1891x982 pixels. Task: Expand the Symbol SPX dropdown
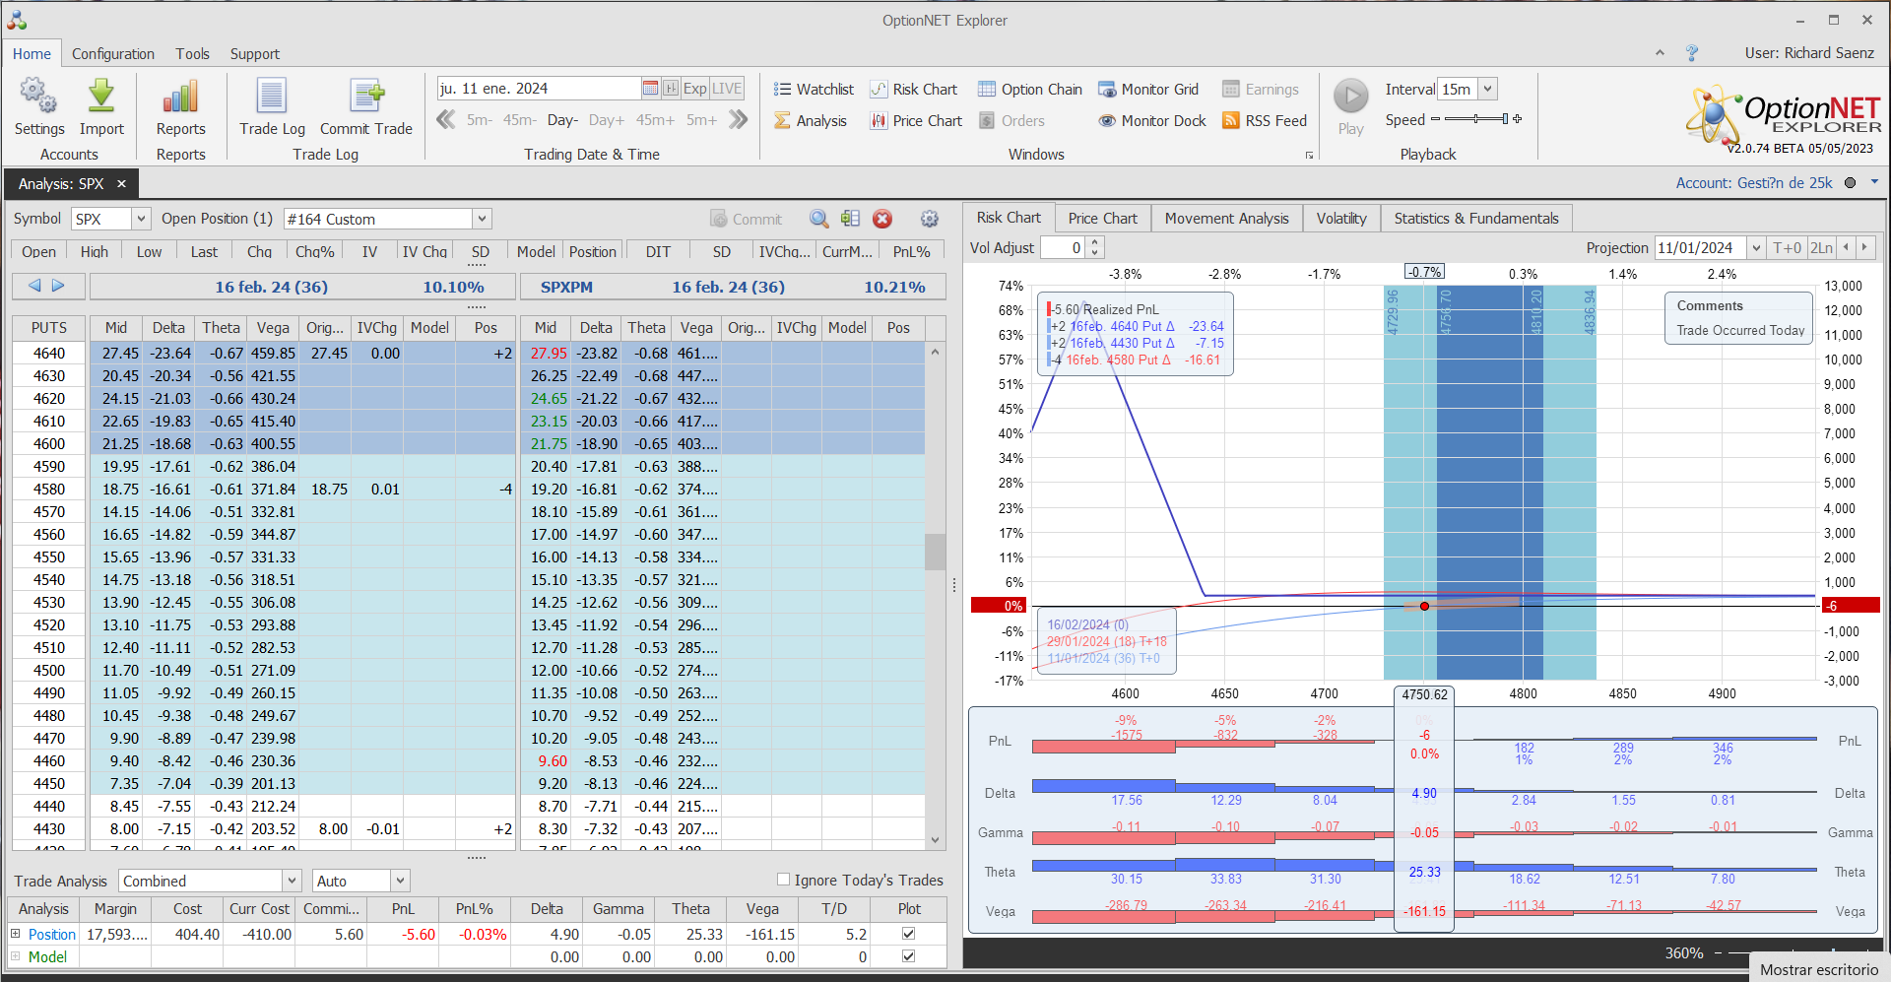[x=141, y=219]
